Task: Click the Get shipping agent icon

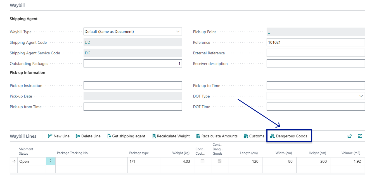Action: [x=109, y=136]
